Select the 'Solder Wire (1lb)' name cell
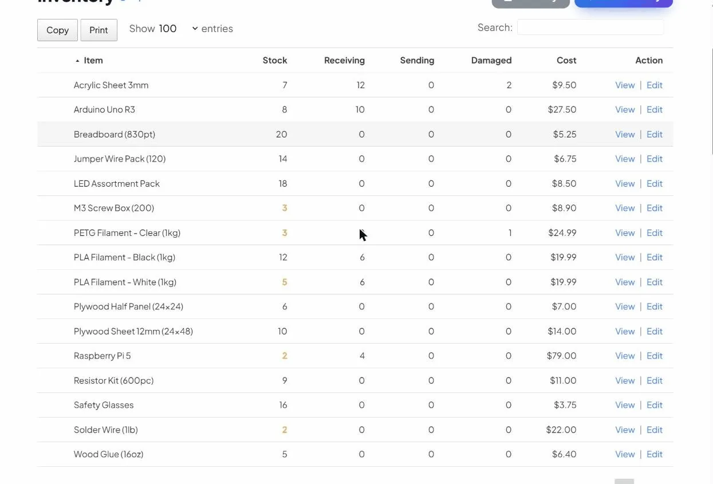The image size is (713, 484). (106, 430)
